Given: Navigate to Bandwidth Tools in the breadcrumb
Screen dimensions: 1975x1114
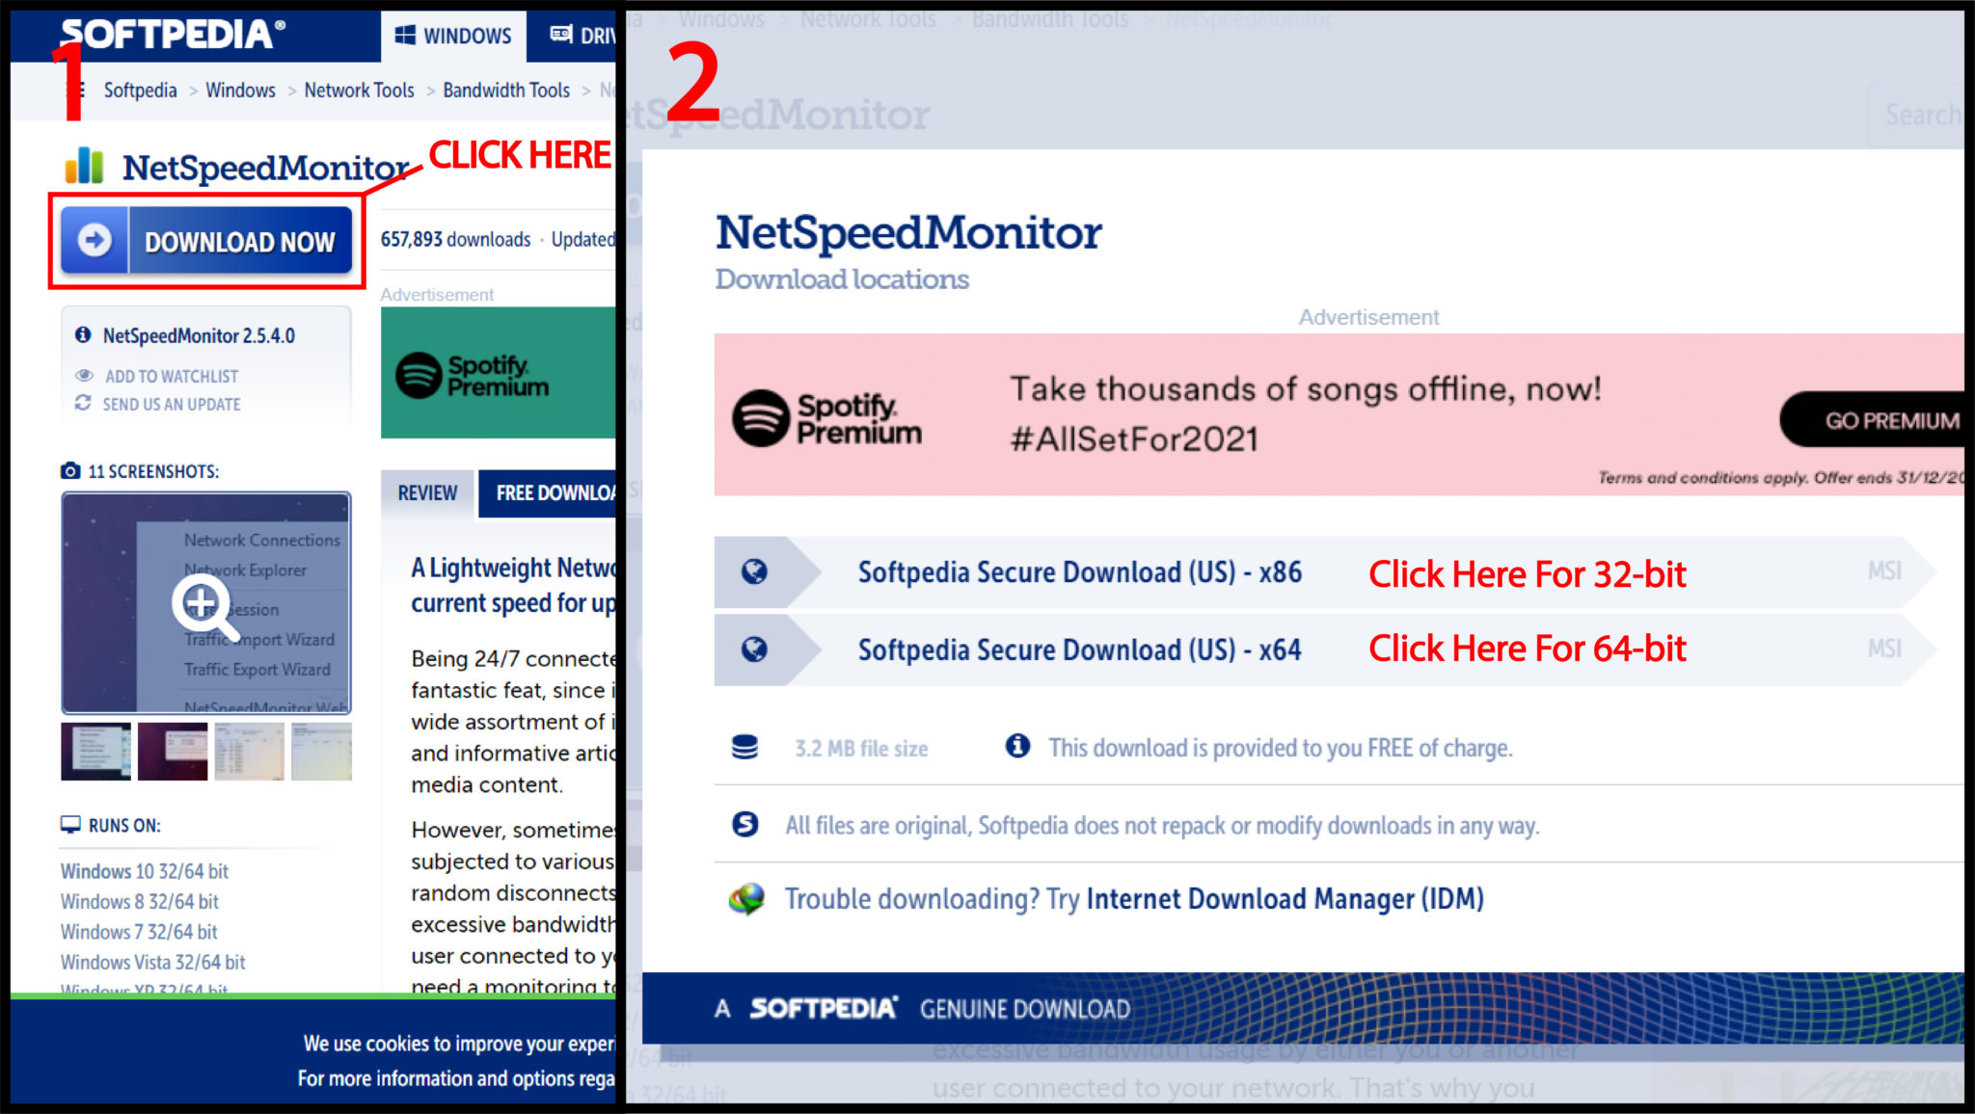Looking at the screenshot, I should (x=505, y=90).
